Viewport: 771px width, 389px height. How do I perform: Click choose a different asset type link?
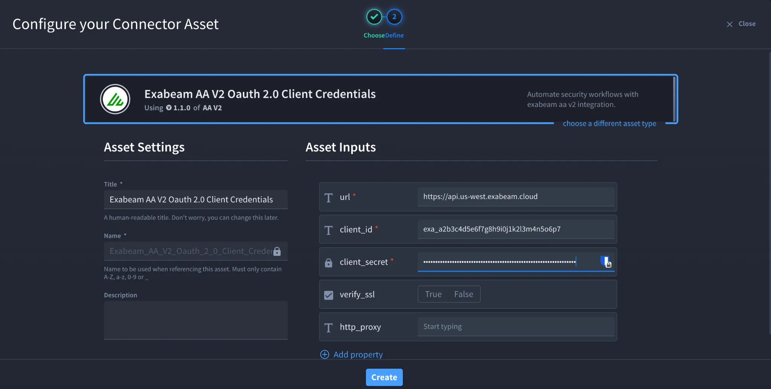tap(609, 123)
